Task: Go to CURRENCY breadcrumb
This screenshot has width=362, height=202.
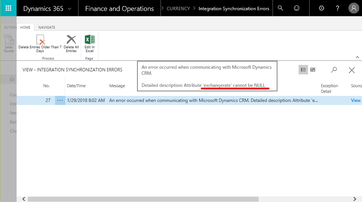Action: pos(178,9)
